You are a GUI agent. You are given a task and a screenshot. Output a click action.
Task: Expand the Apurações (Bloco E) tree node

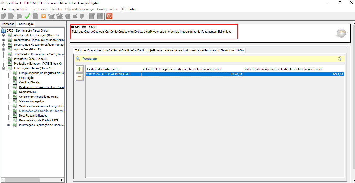tap(4, 49)
